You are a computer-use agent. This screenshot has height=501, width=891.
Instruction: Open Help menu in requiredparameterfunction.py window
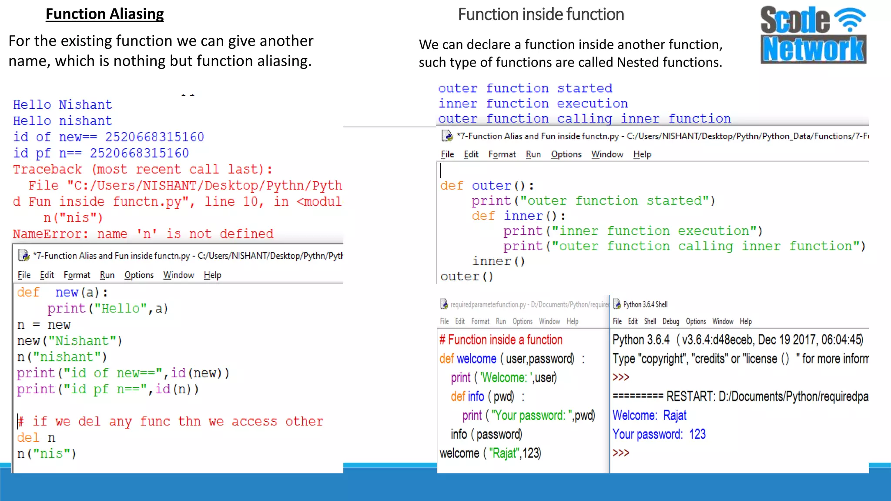572,321
